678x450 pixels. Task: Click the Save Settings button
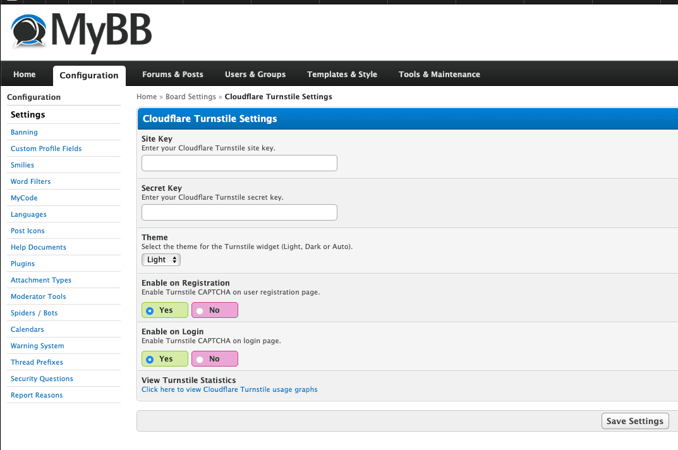point(634,420)
